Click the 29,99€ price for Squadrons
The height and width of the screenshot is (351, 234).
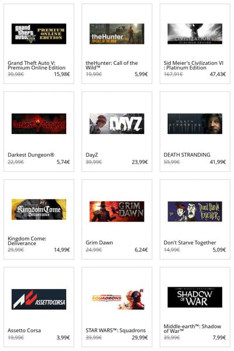pyautogui.click(x=140, y=338)
